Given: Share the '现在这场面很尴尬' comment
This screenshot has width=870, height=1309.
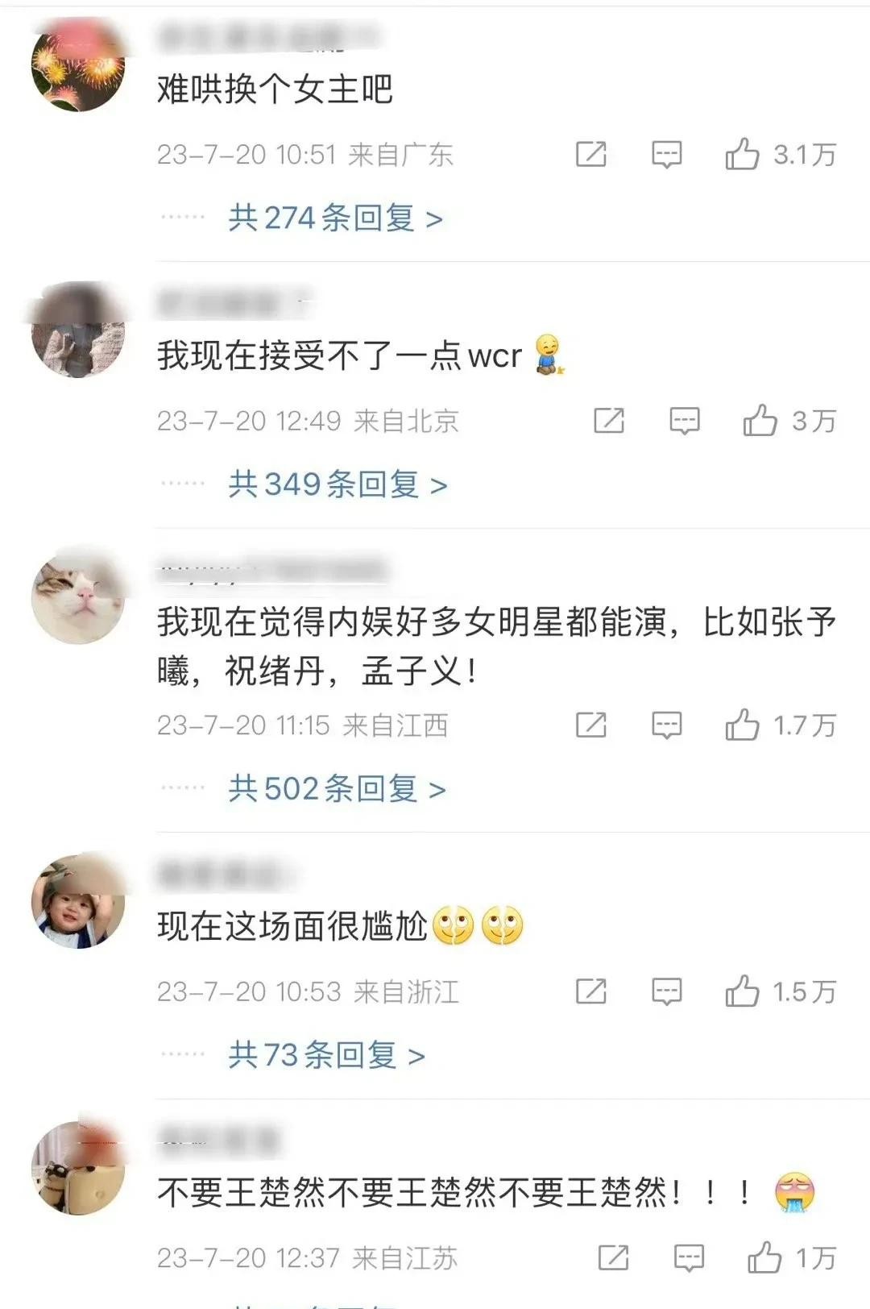Looking at the screenshot, I should (x=591, y=991).
